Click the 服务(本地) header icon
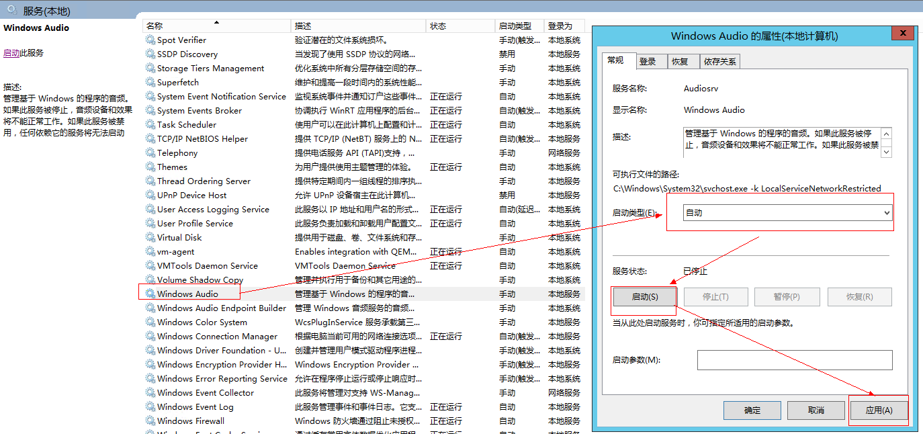The height and width of the screenshot is (434, 923). point(12,9)
